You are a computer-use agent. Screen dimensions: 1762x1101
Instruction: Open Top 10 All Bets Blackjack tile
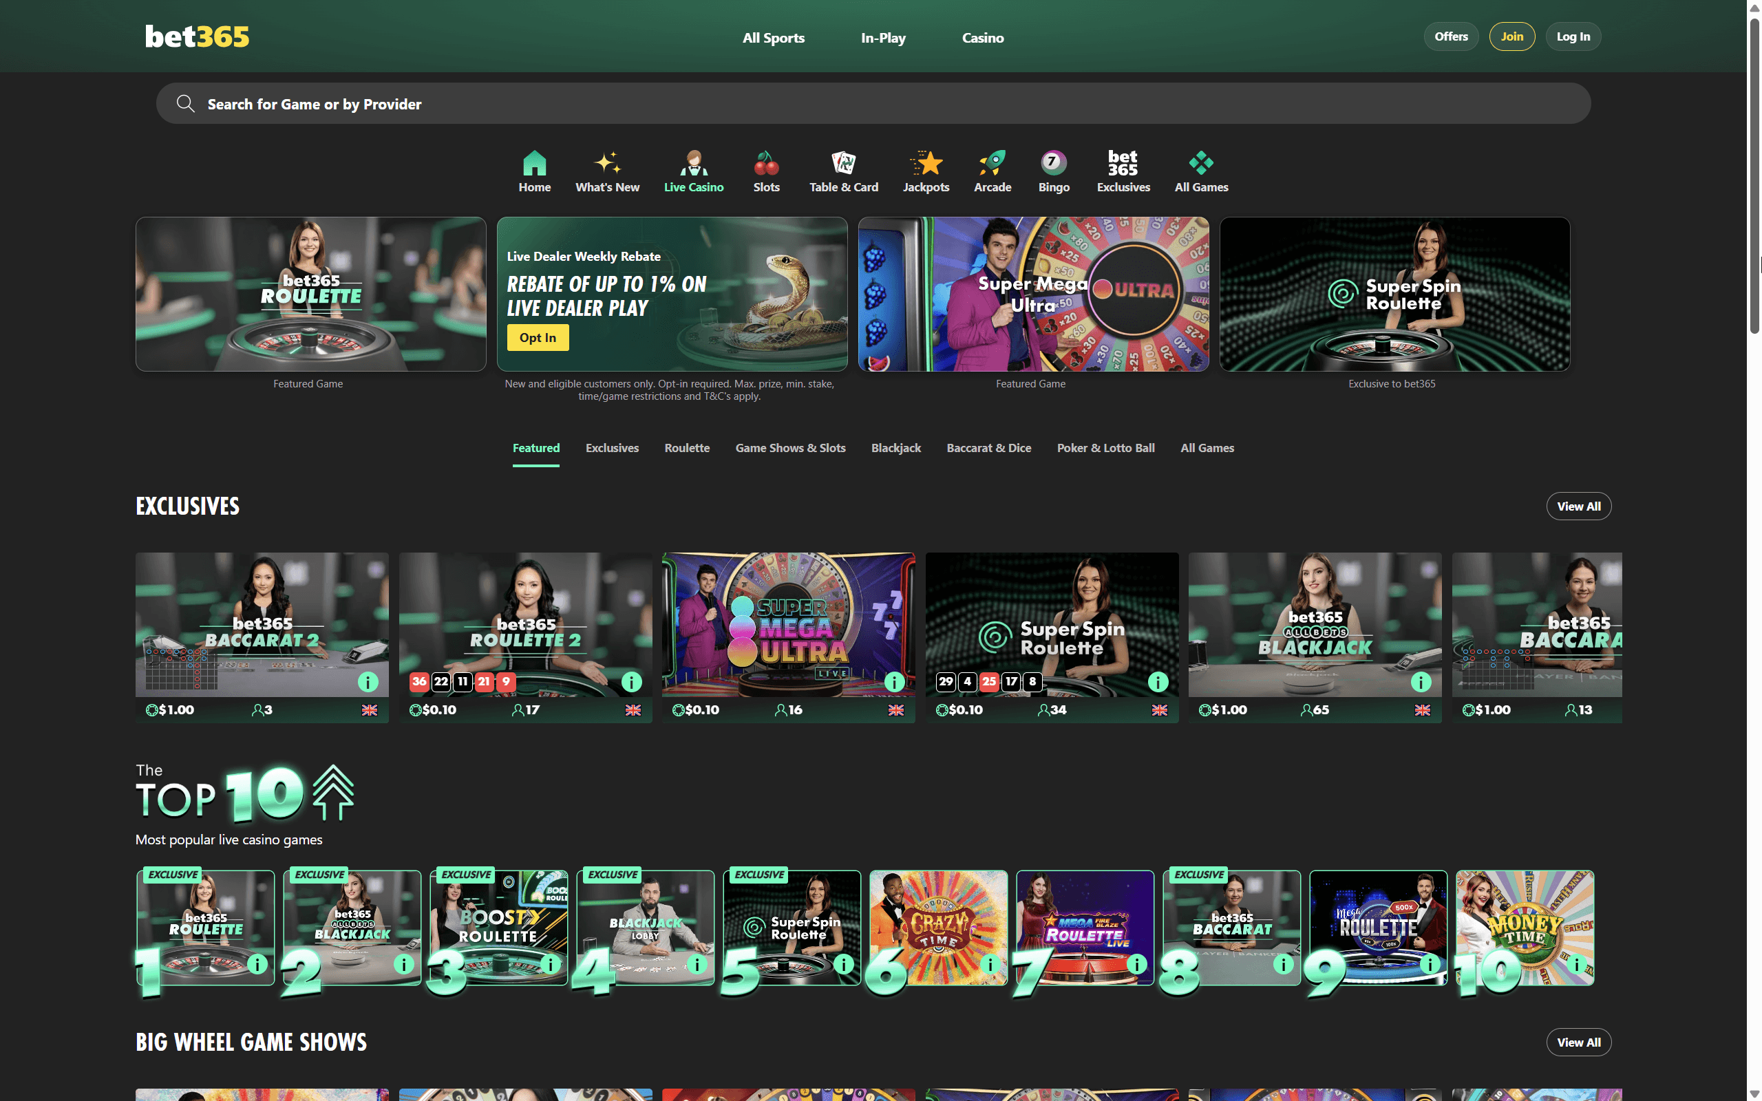pos(352,928)
